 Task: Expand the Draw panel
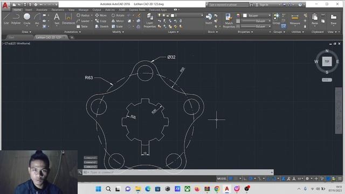point(26,32)
